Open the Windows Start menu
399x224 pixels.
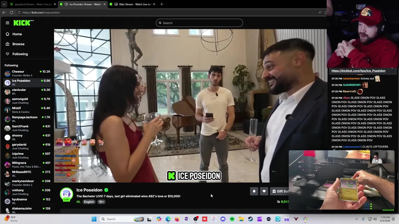(x=94, y=219)
